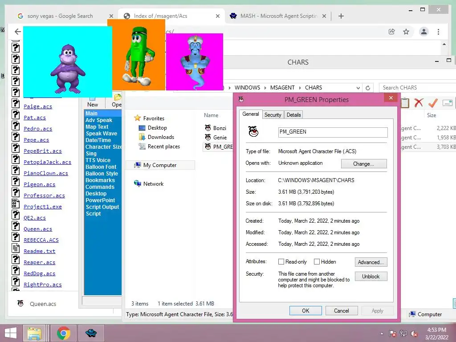Click the blue Genie agent character
This screenshot has width=456, height=342.
195,62
